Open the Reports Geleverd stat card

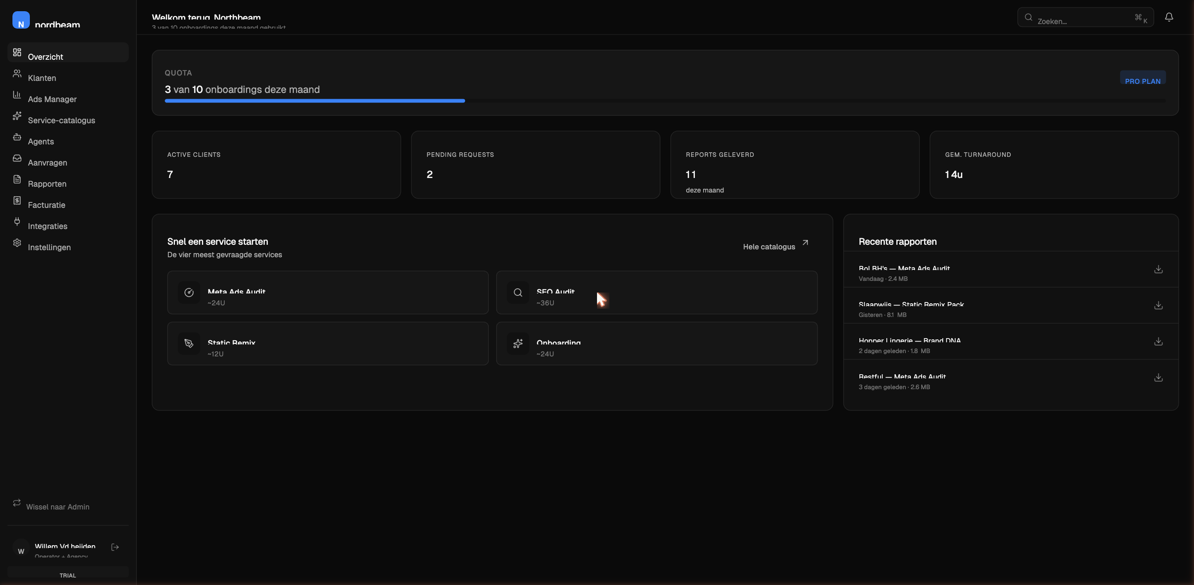tap(795, 165)
